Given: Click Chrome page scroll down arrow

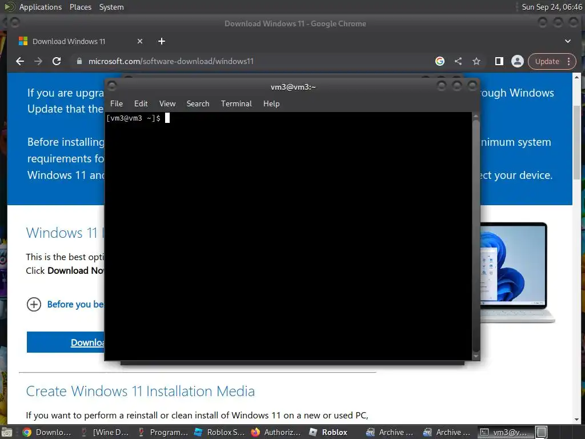Looking at the screenshot, I should [x=576, y=420].
